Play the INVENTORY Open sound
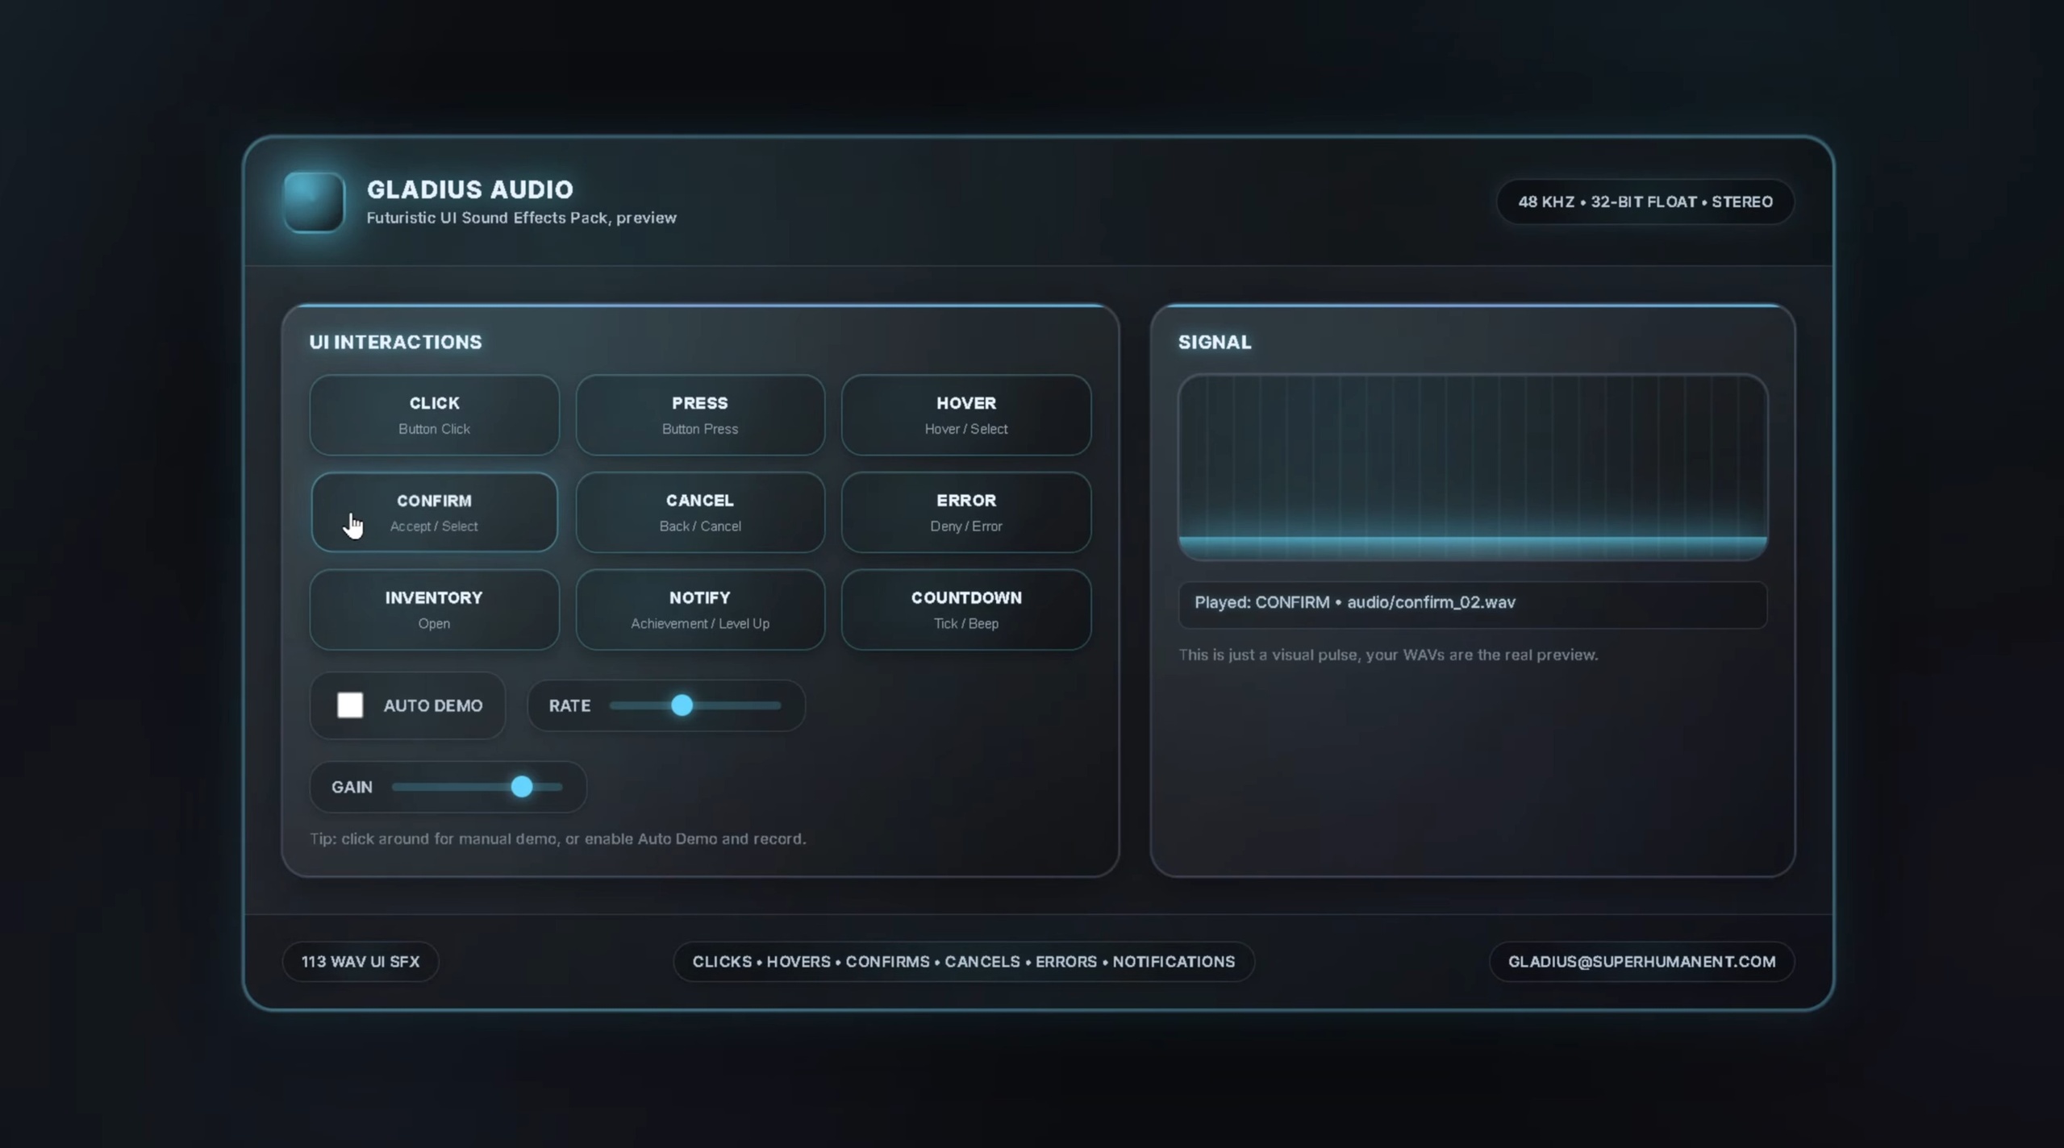2064x1148 pixels. tap(434, 610)
